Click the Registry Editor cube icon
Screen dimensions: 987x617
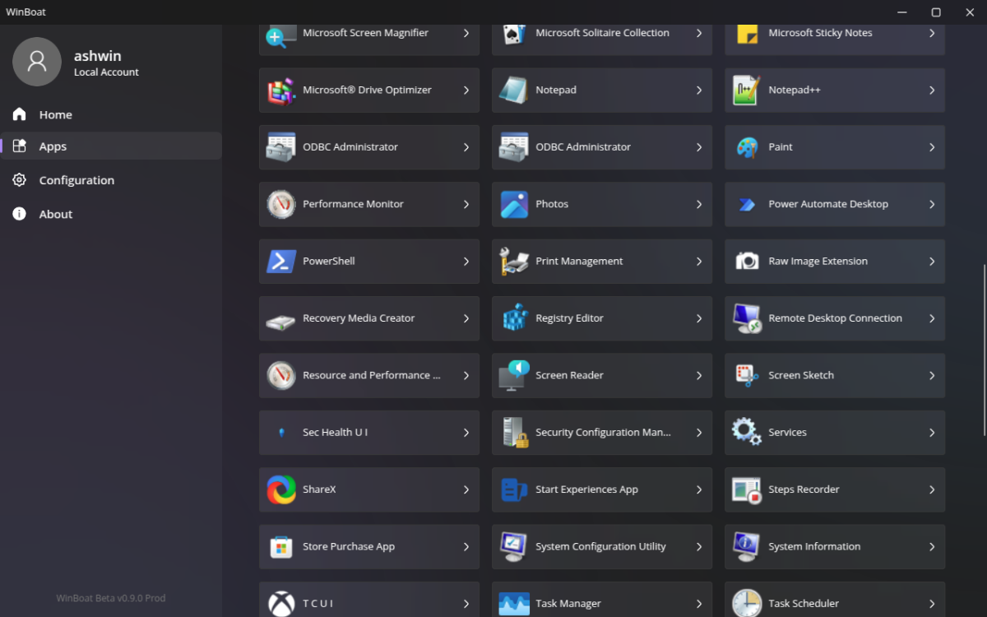tap(515, 318)
